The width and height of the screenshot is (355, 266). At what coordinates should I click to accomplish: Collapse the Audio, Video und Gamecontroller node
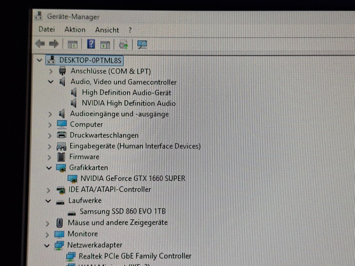[x=50, y=82]
